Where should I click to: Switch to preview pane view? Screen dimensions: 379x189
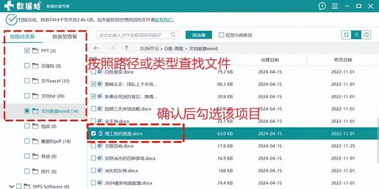(366, 35)
